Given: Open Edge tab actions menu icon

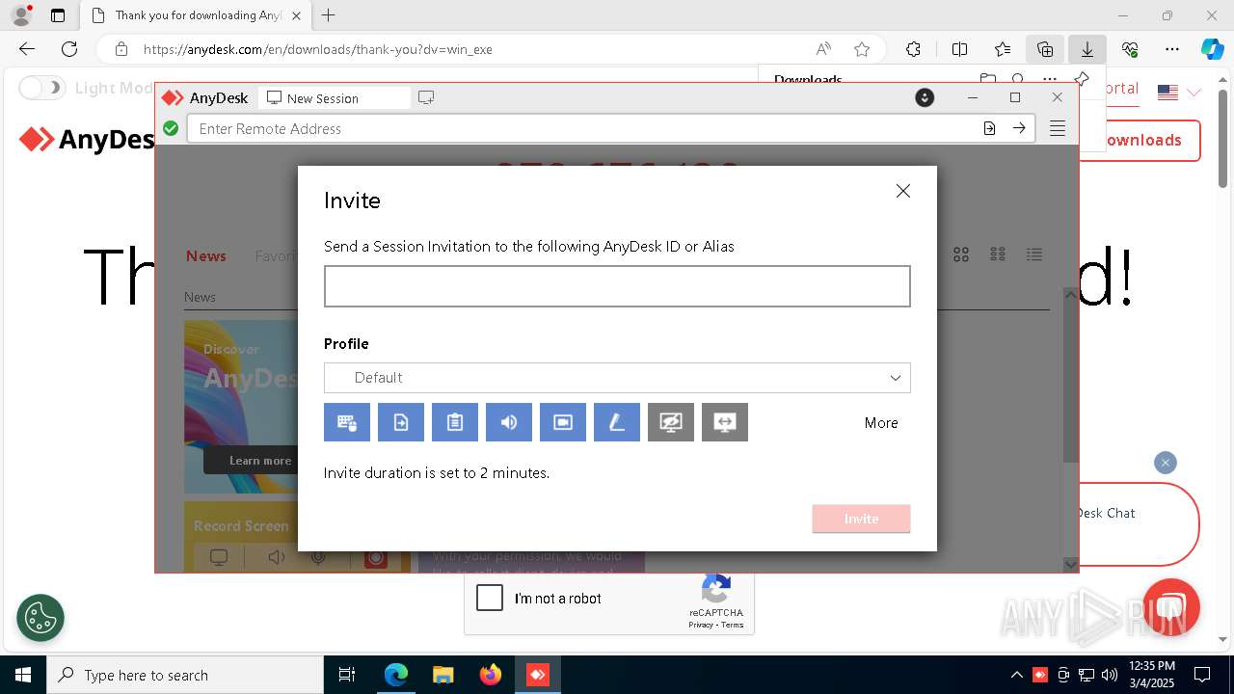Looking at the screenshot, I should tap(58, 15).
